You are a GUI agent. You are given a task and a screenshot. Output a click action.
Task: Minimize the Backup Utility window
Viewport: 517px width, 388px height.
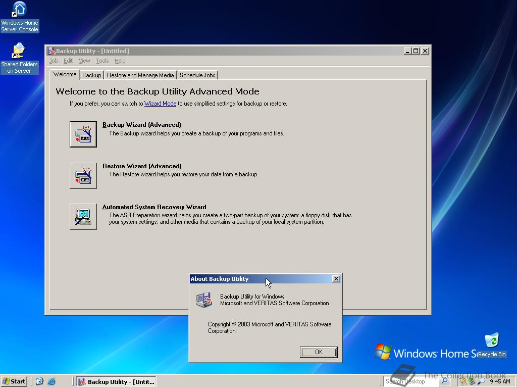click(x=407, y=51)
